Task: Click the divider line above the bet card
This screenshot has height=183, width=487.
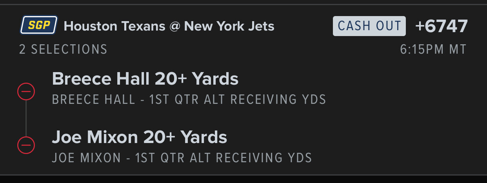Action: pos(243,5)
